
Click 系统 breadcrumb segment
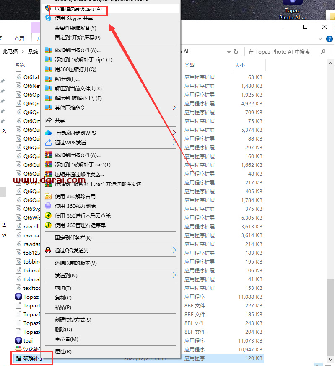(x=33, y=51)
